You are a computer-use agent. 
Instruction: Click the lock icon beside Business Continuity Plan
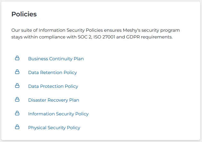click(17, 58)
